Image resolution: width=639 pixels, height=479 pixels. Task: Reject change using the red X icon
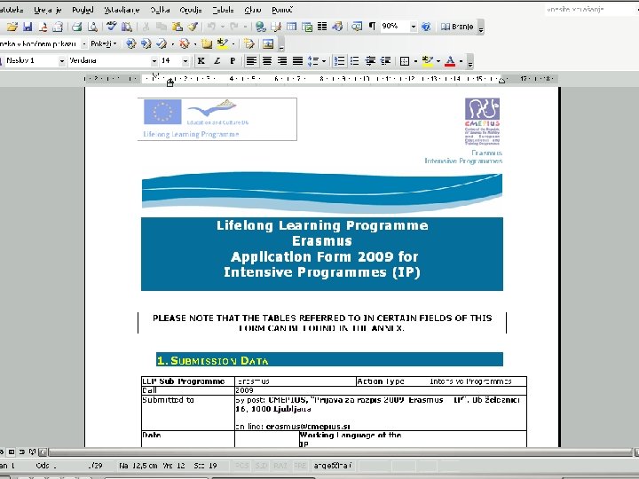pos(185,43)
